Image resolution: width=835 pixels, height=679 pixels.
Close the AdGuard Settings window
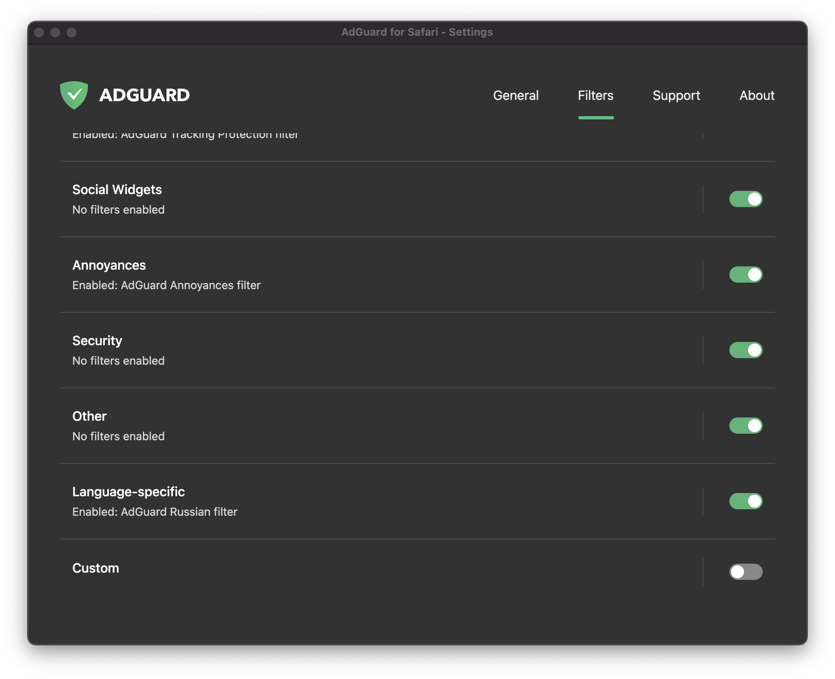pos(39,32)
